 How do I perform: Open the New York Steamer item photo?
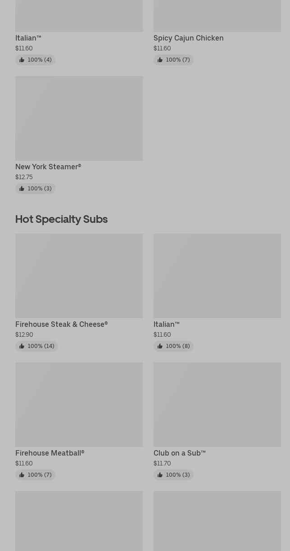coord(79,118)
